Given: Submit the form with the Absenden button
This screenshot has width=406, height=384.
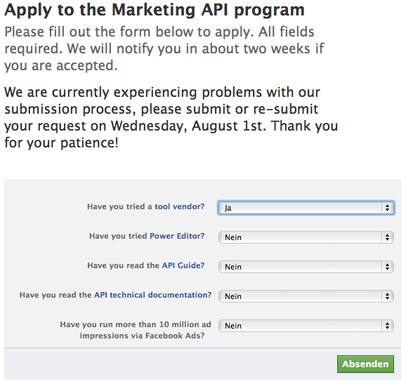Looking at the screenshot, I should pyautogui.click(x=365, y=364).
